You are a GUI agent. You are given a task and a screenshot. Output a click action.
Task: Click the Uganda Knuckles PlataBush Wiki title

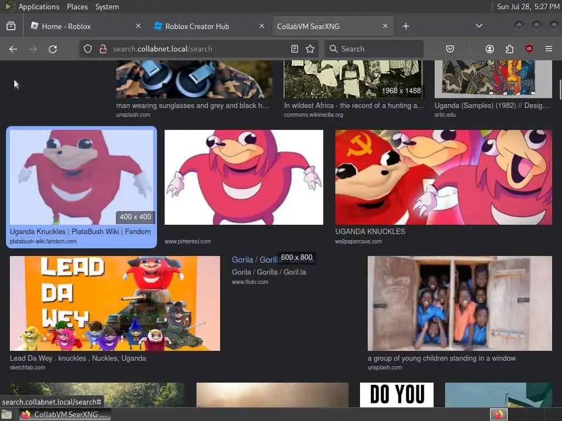coord(80,232)
